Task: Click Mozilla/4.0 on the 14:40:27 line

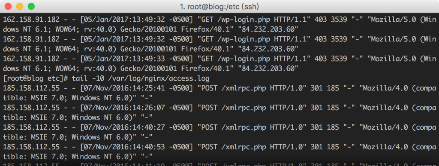Action: click(x=385, y=127)
